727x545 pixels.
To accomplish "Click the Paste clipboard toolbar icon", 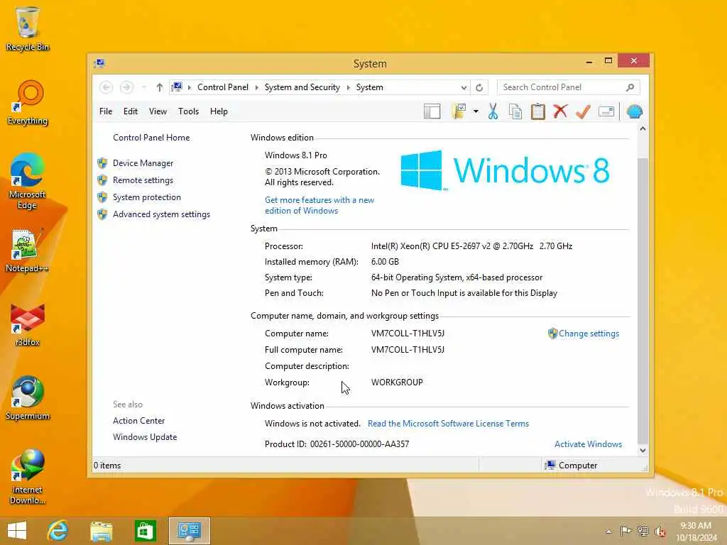I will [x=538, y=111].
